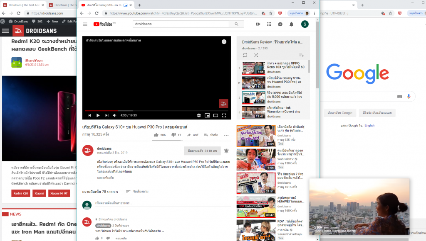Dislike the video with 17 dislikes

pyautogui.click(x=176, y=135)
